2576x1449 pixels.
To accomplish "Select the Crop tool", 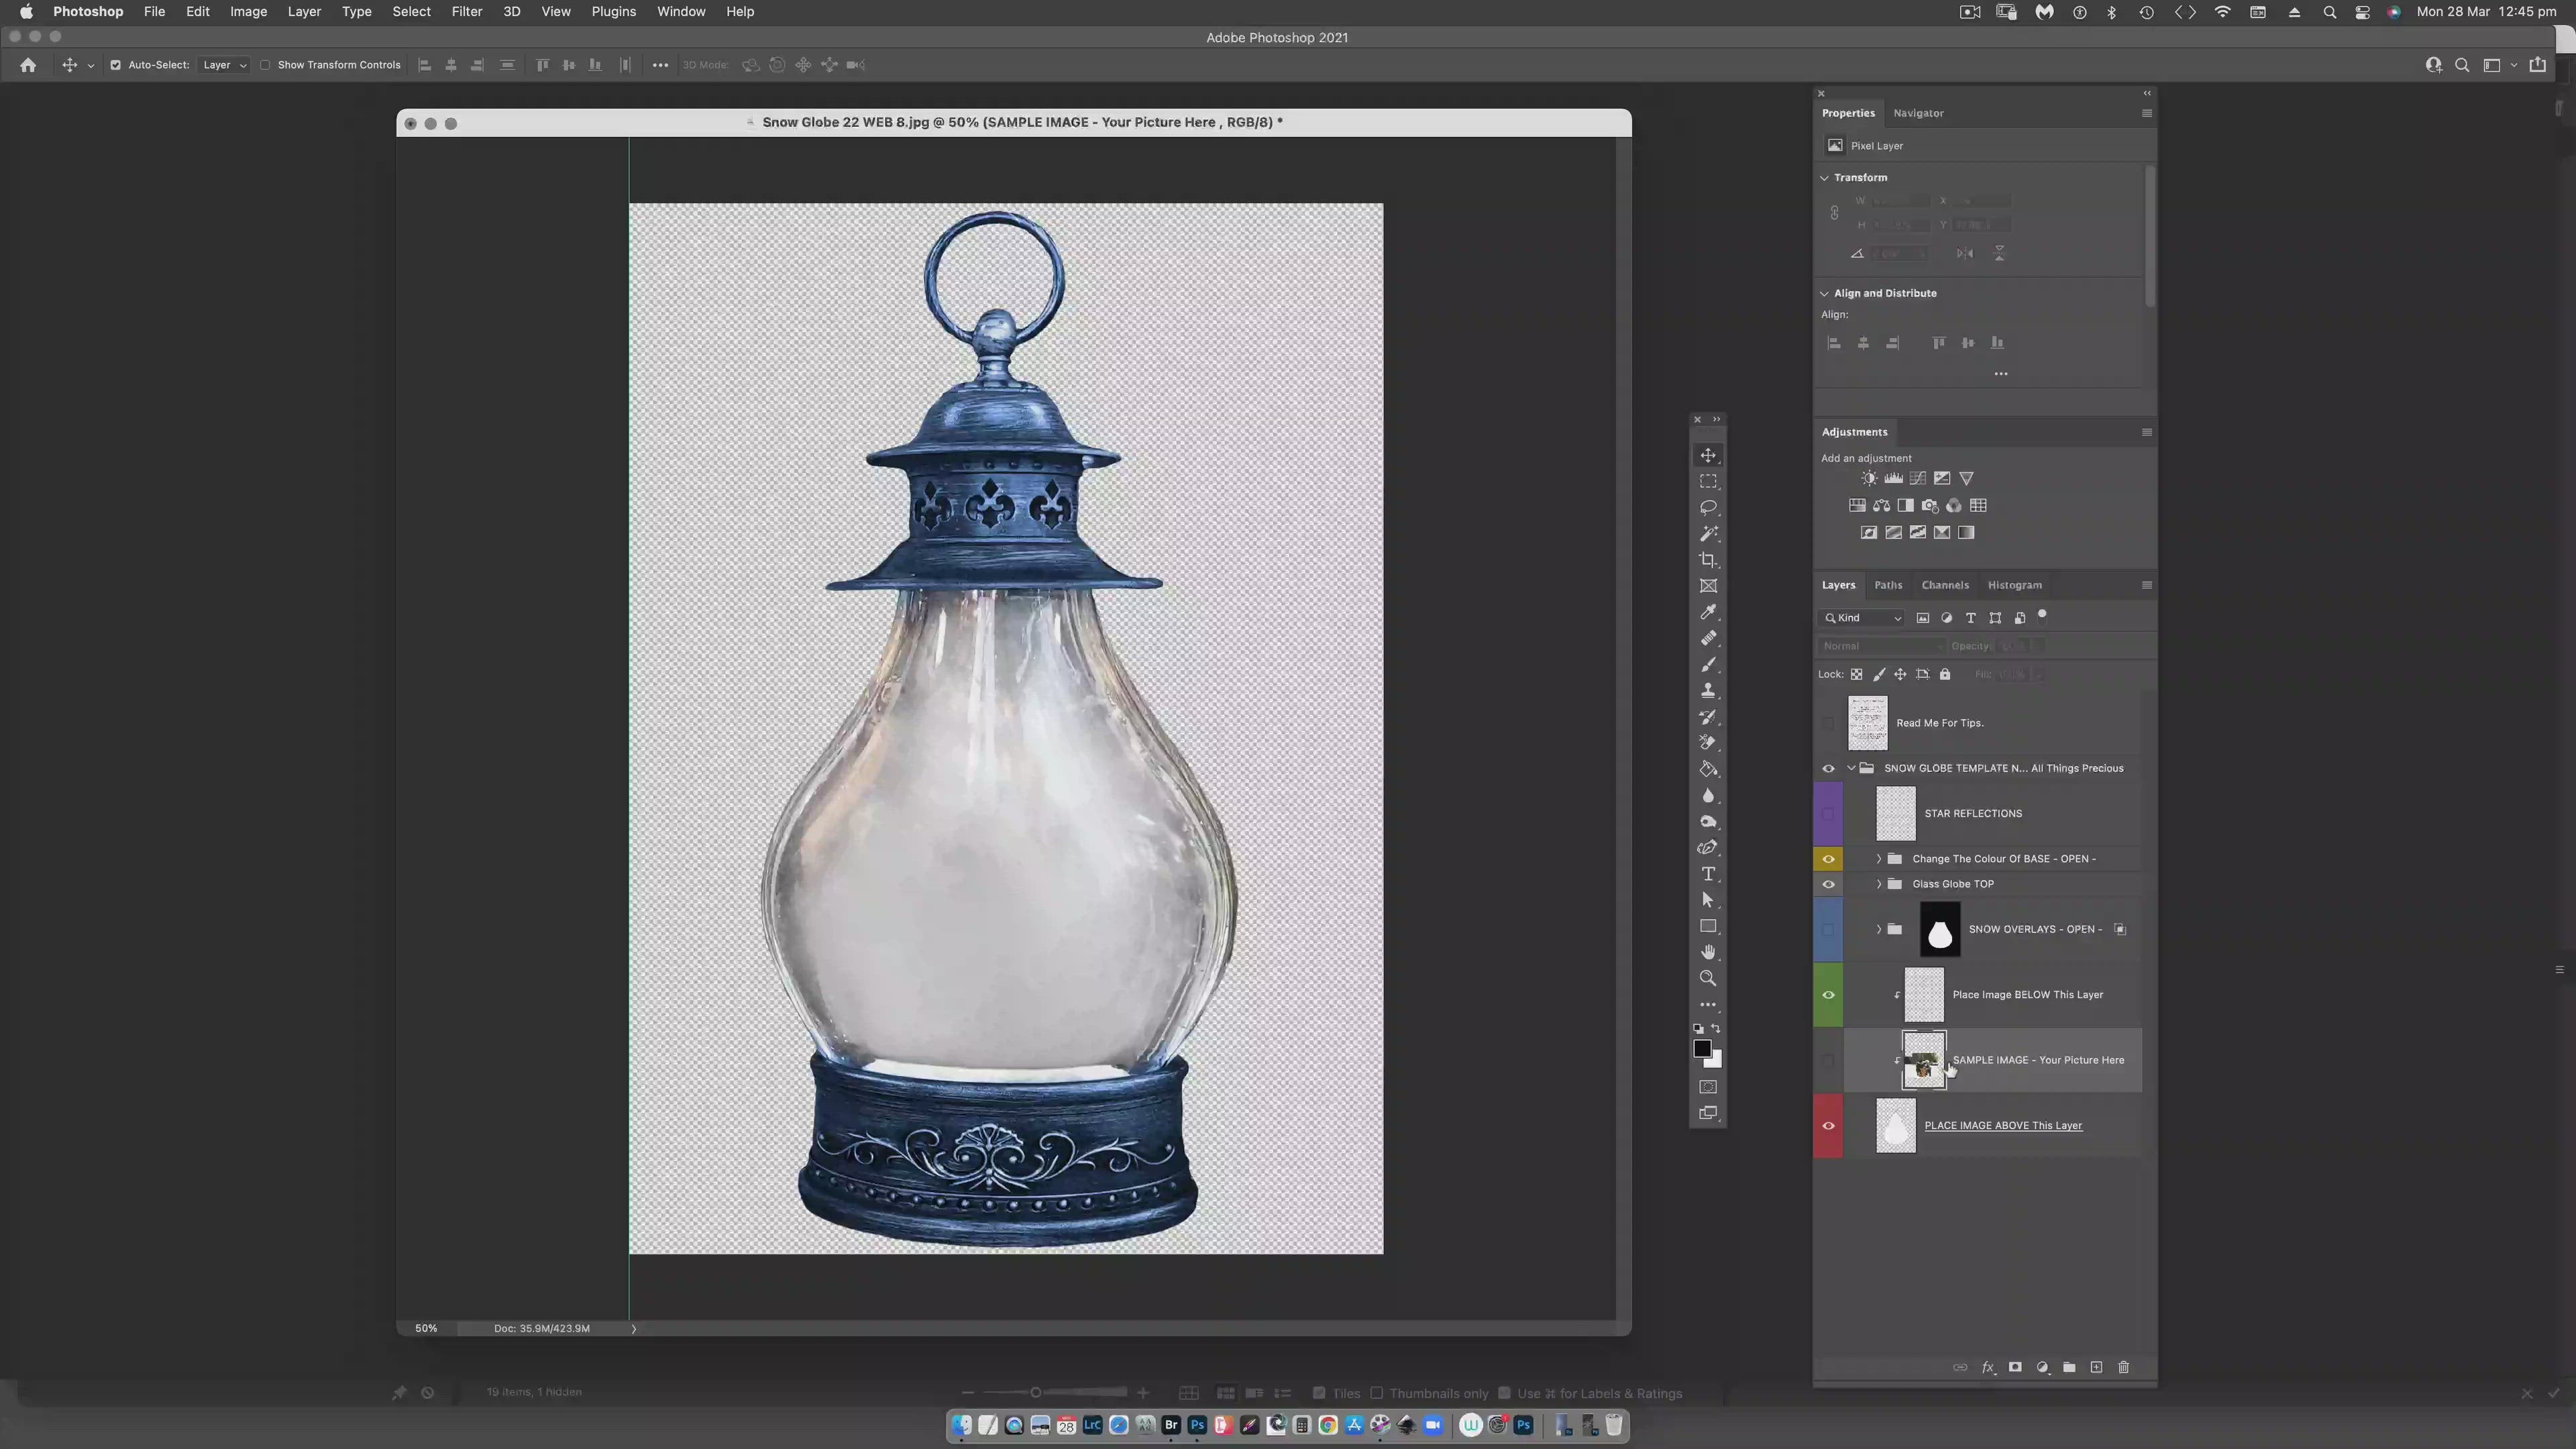I will (1708, 560).
